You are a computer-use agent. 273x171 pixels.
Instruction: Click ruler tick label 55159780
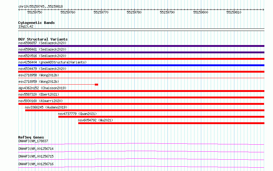point(134,12)
